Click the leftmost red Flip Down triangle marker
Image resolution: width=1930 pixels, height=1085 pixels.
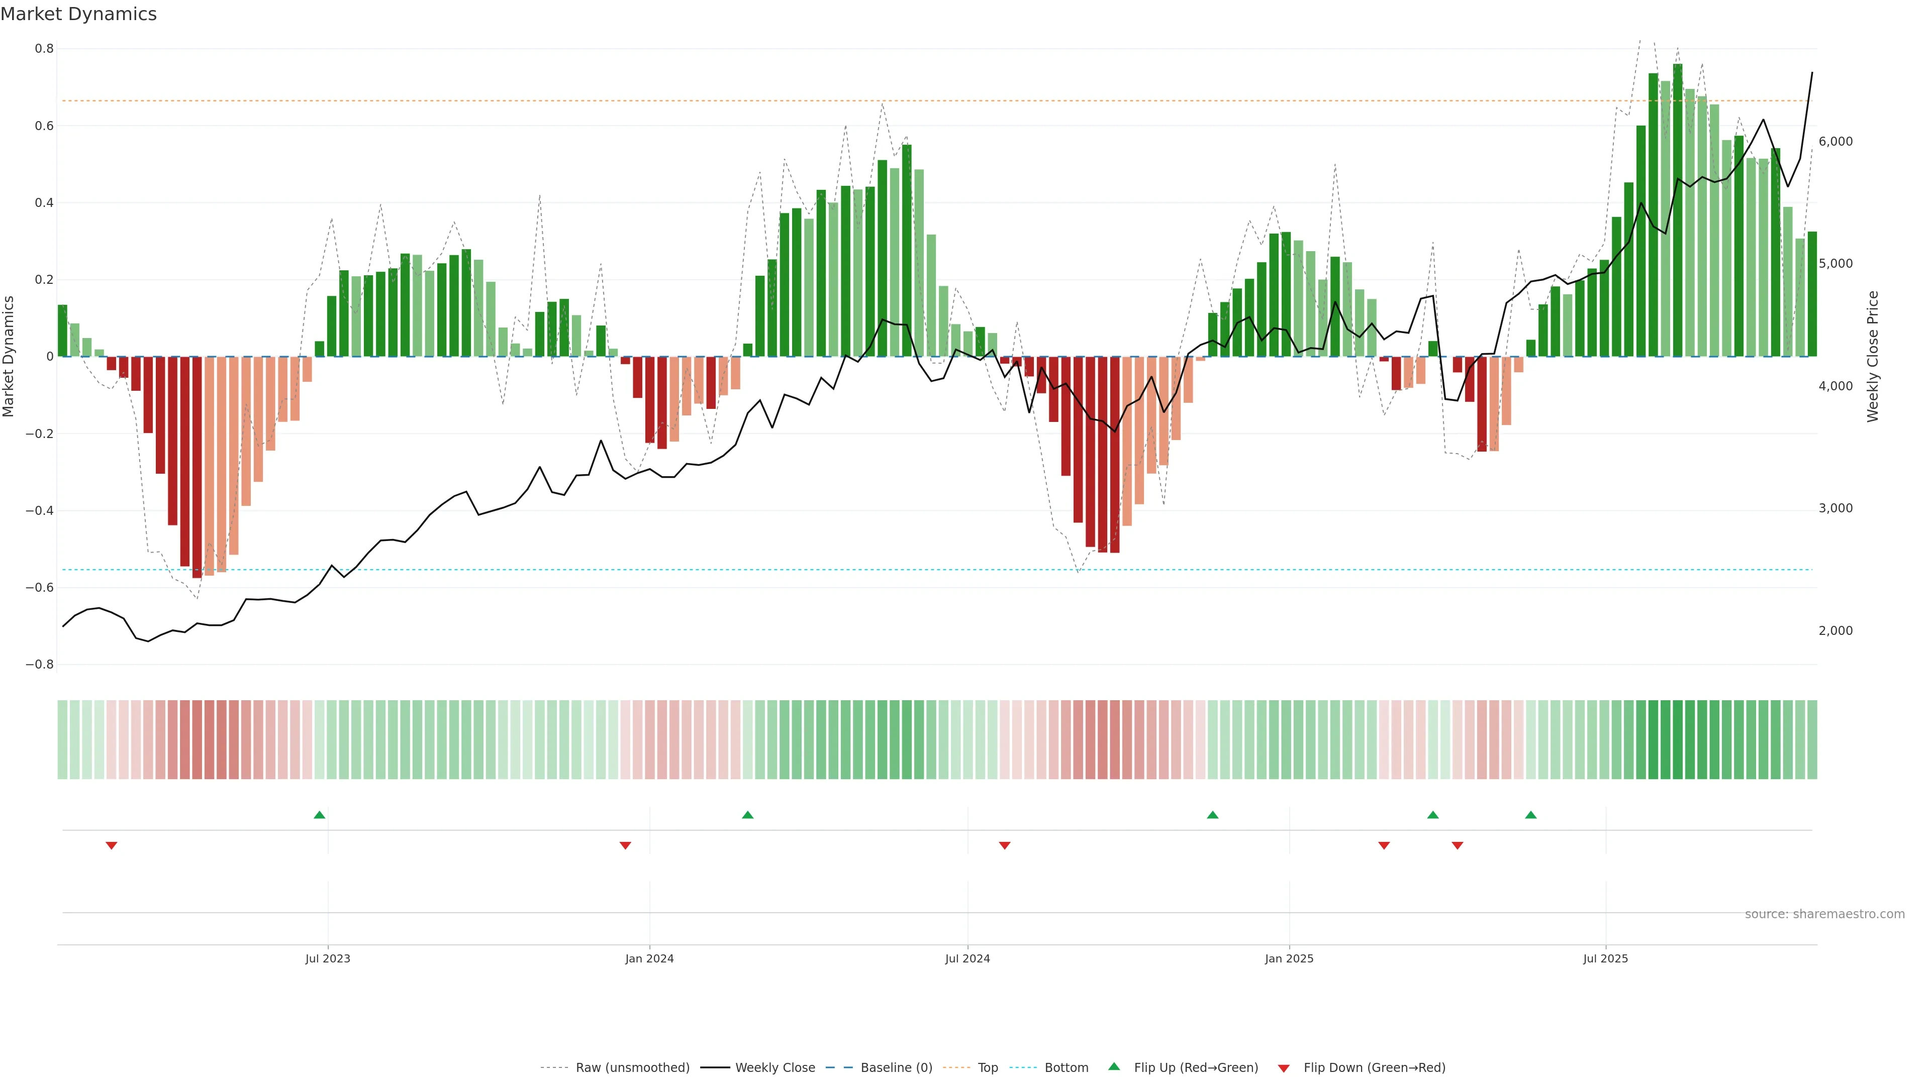pyautogui.click(x=112, y=845)
